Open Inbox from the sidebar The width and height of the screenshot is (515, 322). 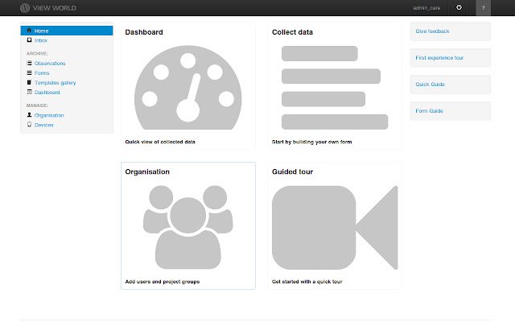tap(41, 40)
